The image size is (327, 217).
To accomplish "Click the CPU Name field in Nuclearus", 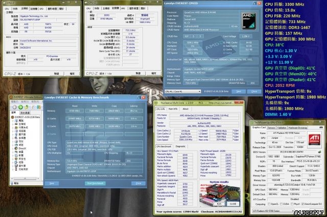I will click(204, 115).
